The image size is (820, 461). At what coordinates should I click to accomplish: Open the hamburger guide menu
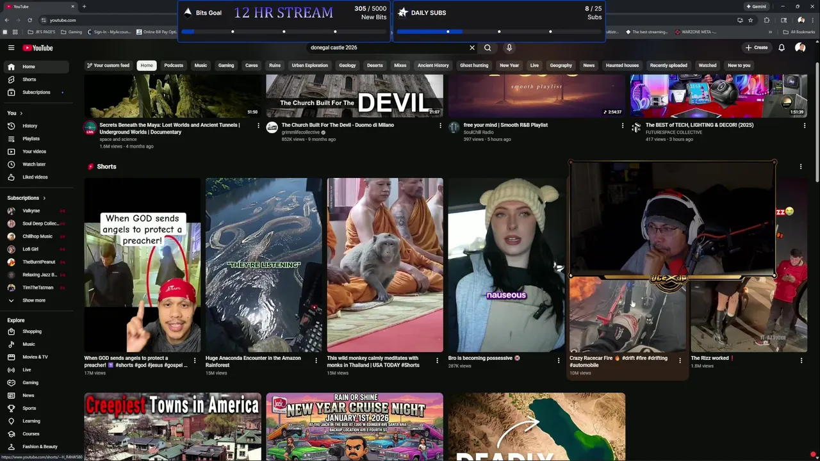11,48
